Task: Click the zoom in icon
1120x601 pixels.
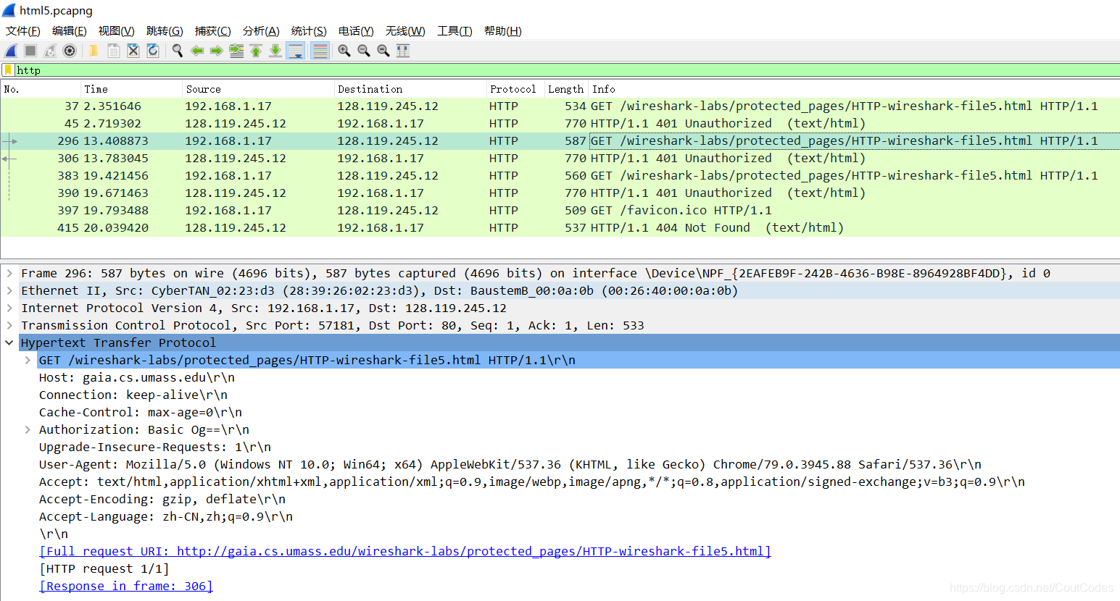Action: click(344, 51)
